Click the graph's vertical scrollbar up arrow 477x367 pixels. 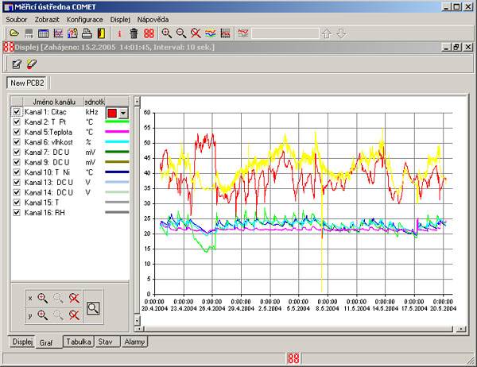(138, 102)
